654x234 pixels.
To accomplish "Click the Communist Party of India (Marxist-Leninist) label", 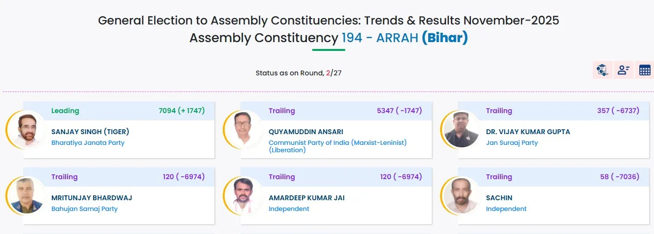I will [337, 143].
